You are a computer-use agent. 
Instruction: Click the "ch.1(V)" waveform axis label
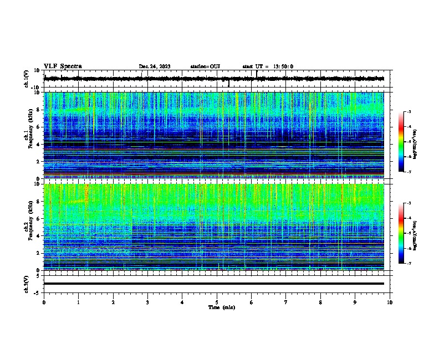(27, 79)
